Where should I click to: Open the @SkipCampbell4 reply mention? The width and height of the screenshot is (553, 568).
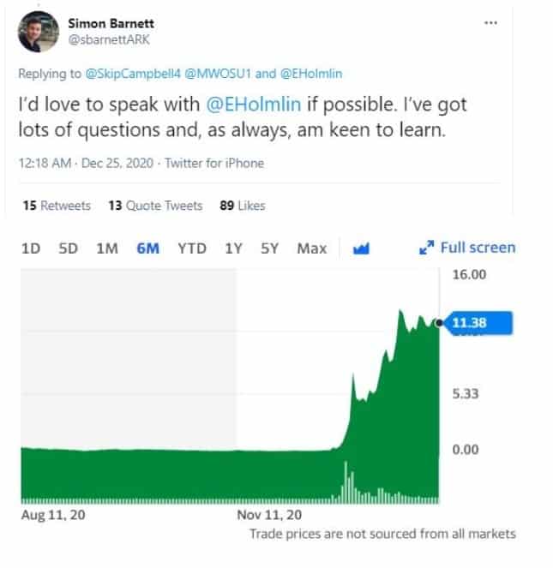[133, 74]
